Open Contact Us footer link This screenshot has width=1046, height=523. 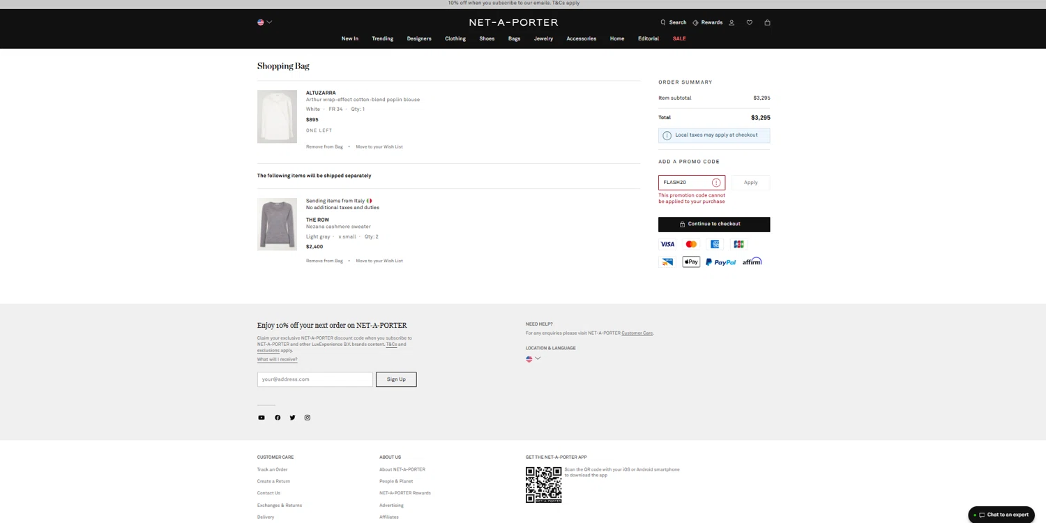268,493
